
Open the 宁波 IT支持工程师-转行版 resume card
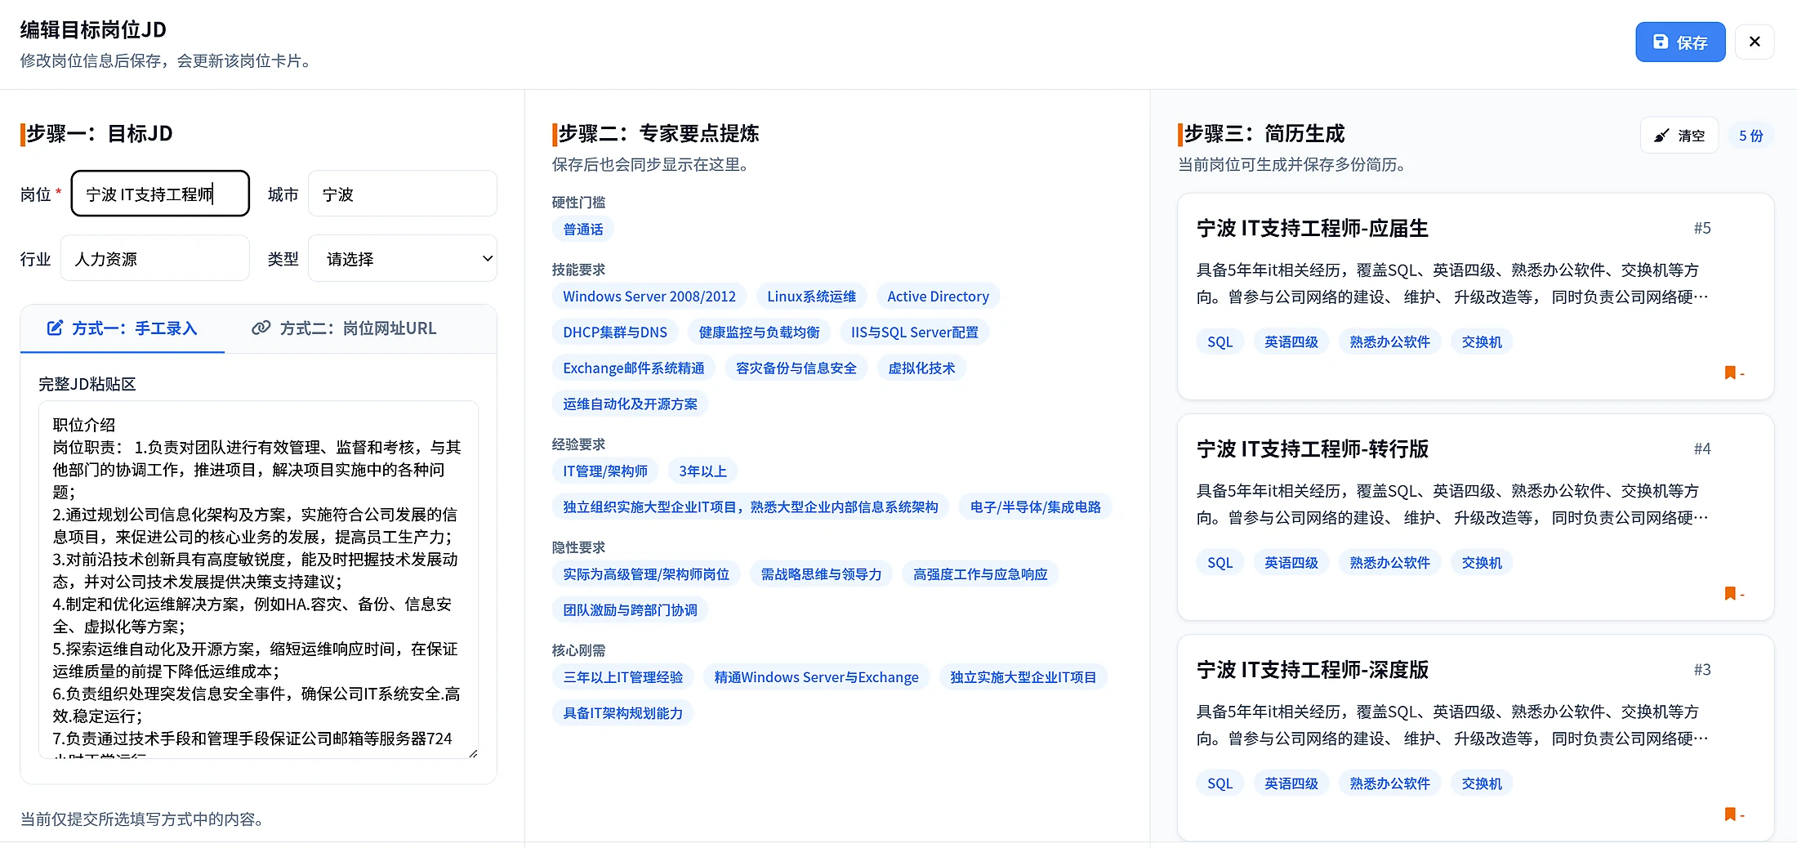[1475, 517]
